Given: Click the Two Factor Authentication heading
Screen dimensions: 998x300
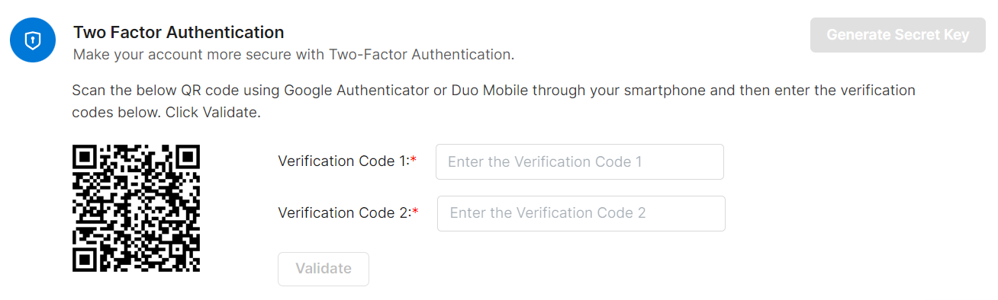Looking at the screenshot, I should coord(179,33).
